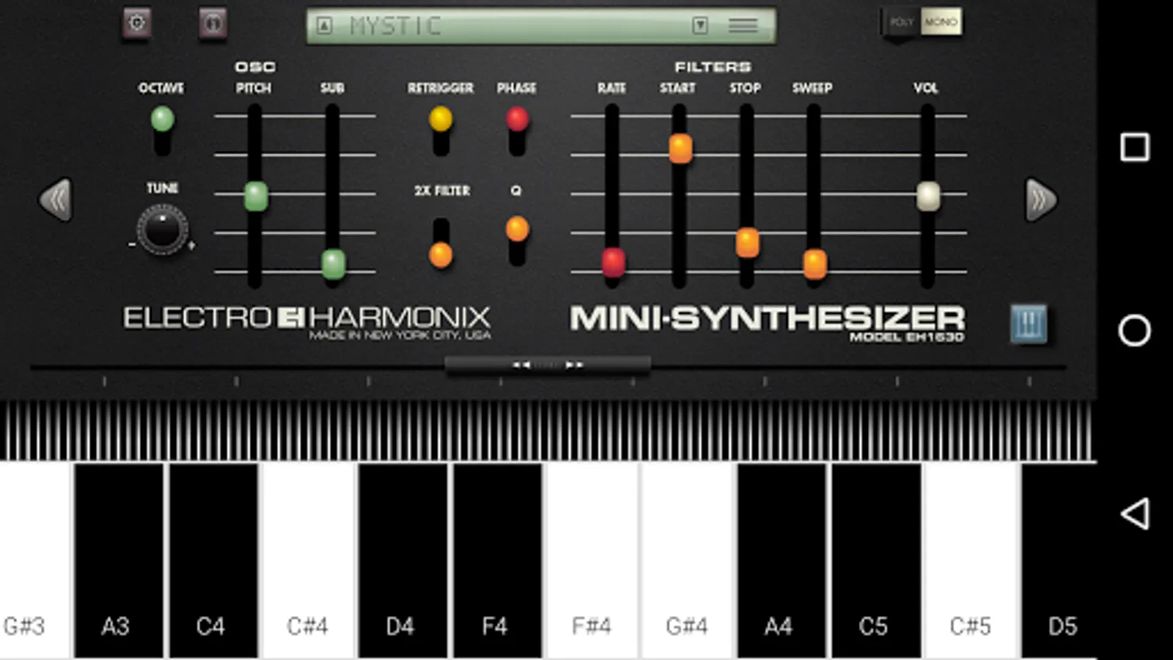Open the settings gear button
The image size is (1173, 660).
point(136,23)
